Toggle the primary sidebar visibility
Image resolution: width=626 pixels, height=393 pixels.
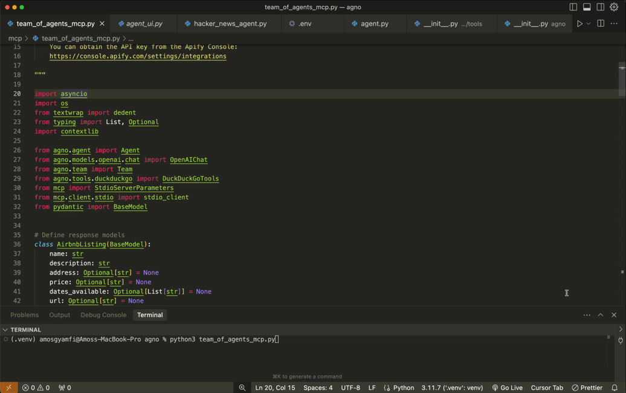[573, 7]
